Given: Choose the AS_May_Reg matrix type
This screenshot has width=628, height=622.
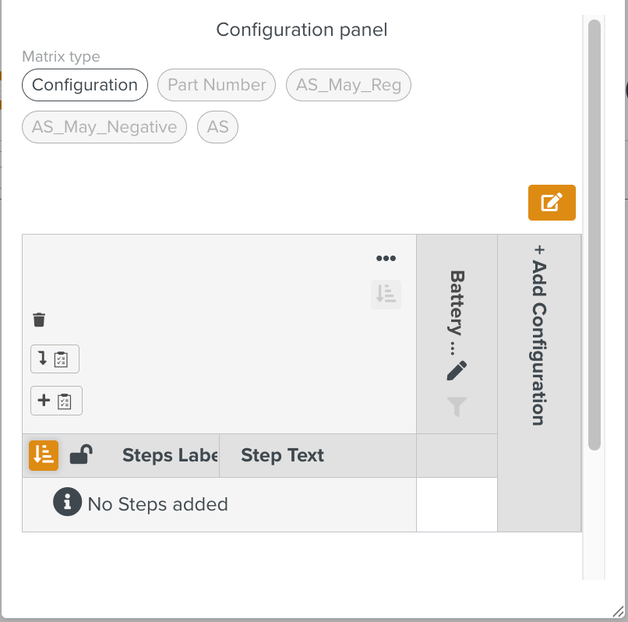Looking at the screenshot, I should tap(348, 85).
